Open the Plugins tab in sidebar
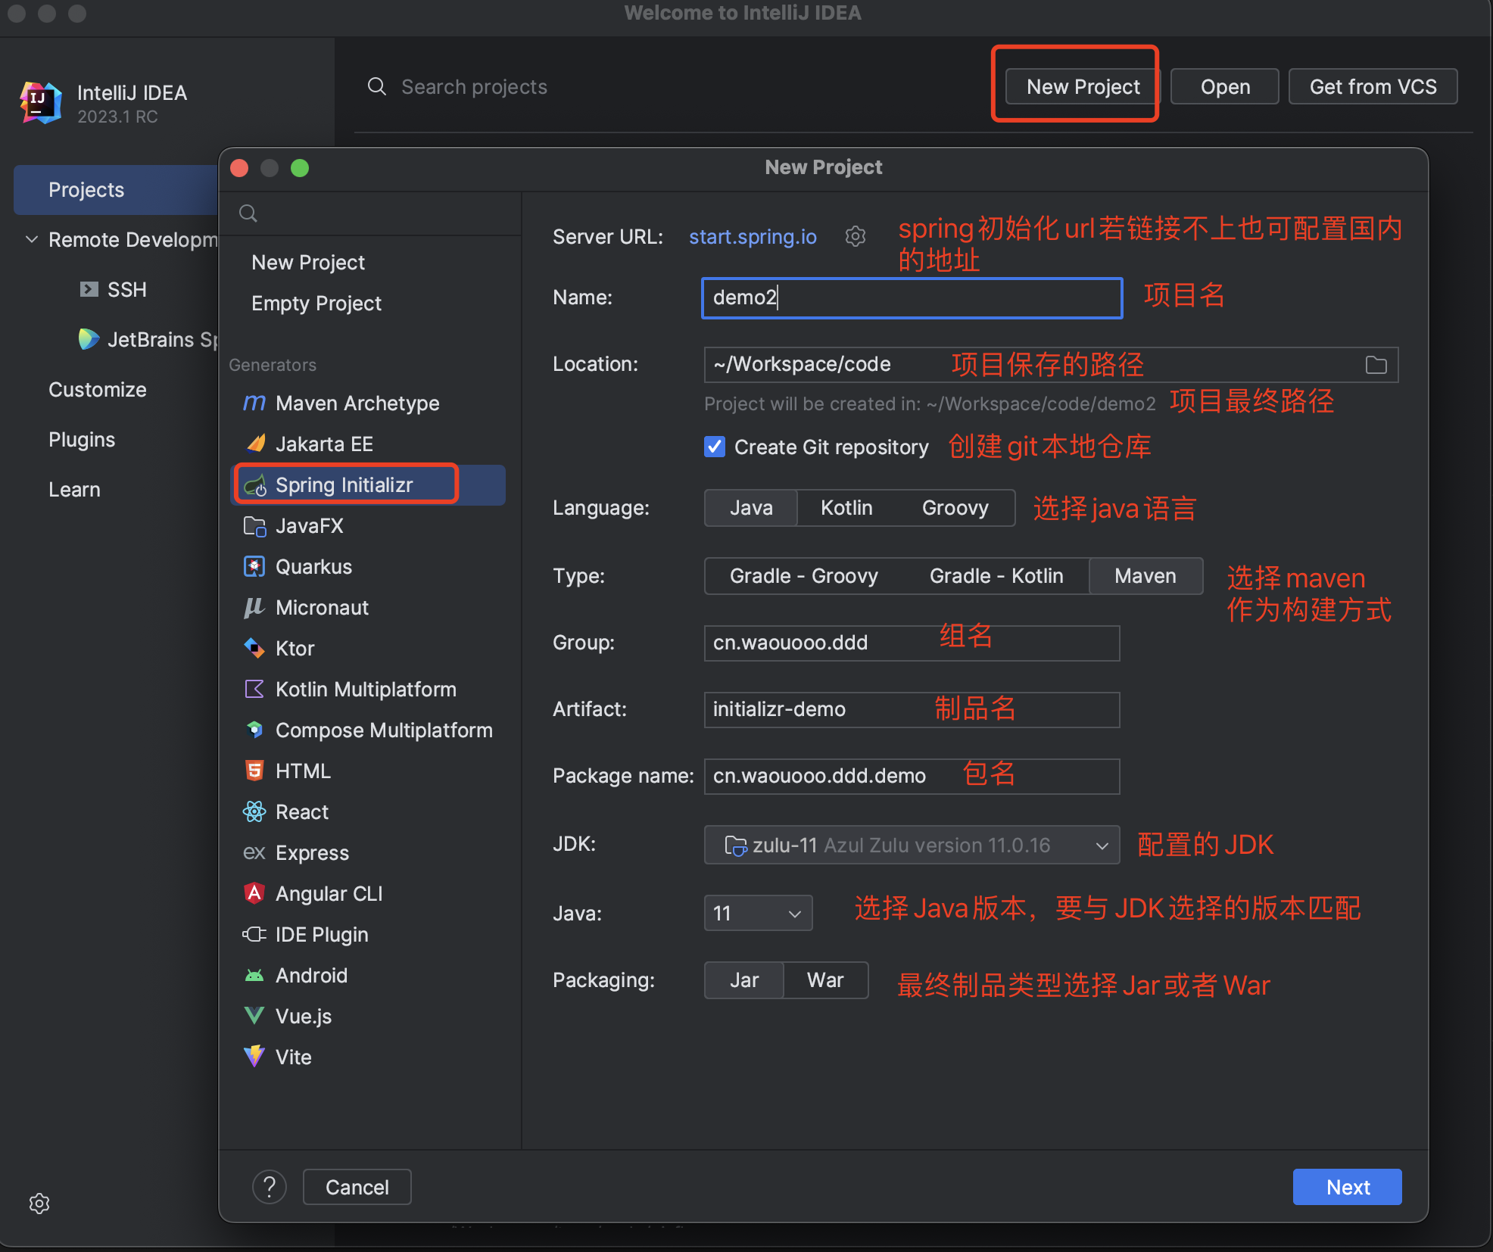 click(82, 439)
